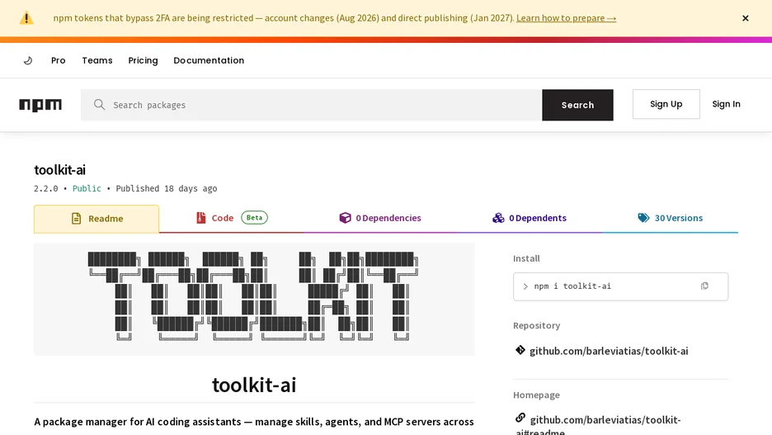Click the Dependents cubes icon
The width and height of the screenshot is (772, 435).
(x=498, y=218)
